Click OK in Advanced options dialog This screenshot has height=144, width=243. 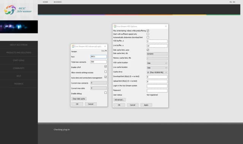(77, 104)
